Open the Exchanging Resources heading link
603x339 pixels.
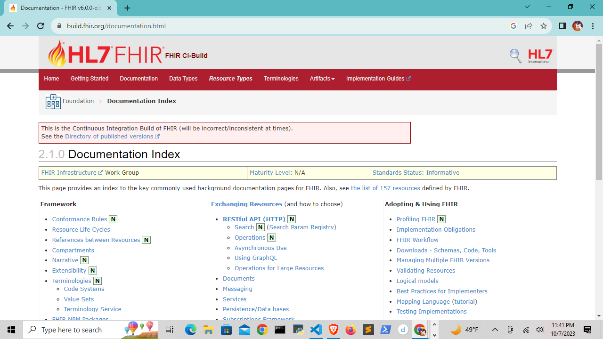246,204
